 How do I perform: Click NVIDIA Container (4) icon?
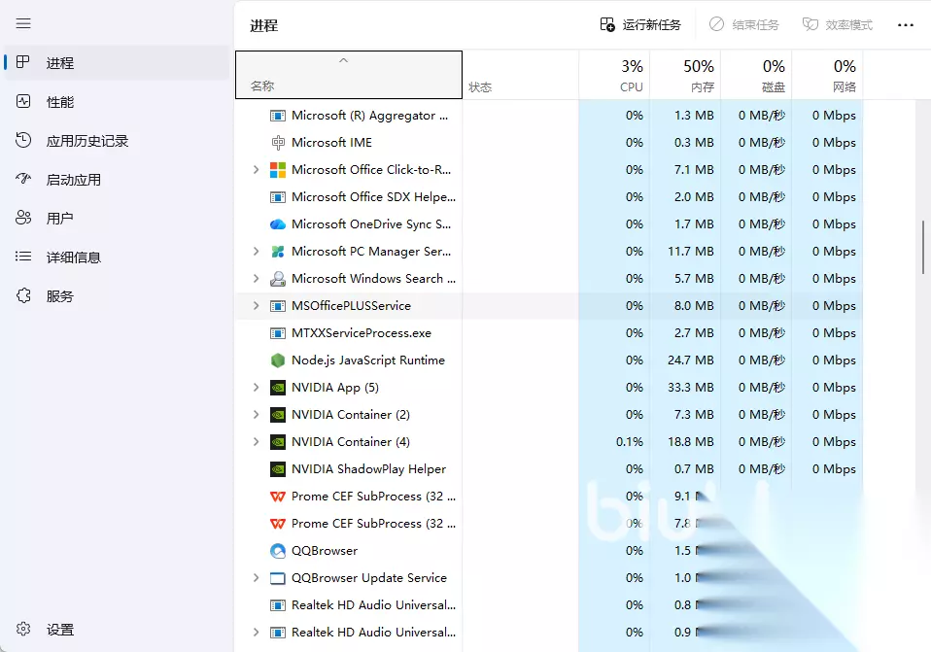277,442
